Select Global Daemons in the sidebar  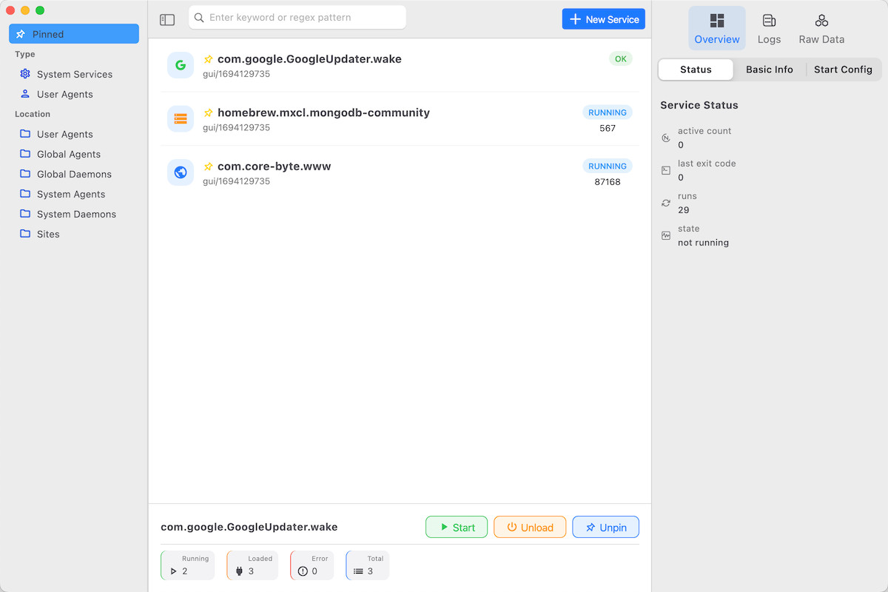click(74, 174)
